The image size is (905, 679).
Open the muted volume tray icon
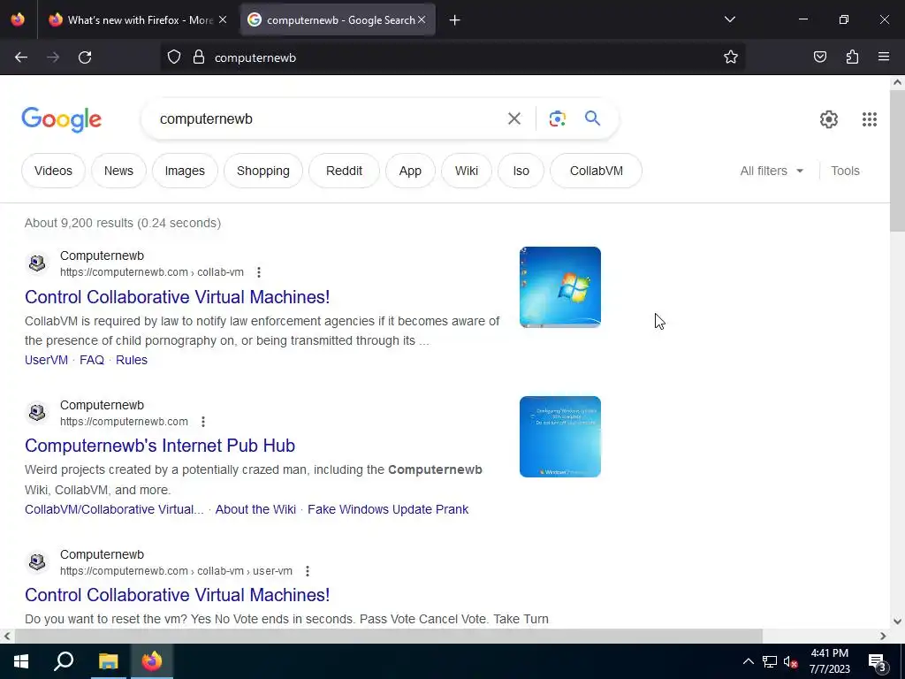[791, 661]
